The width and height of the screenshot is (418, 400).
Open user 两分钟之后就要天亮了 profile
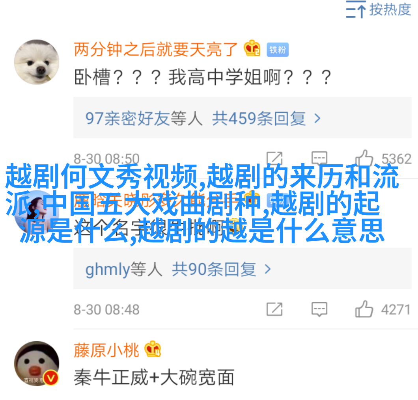click(155, 50)
